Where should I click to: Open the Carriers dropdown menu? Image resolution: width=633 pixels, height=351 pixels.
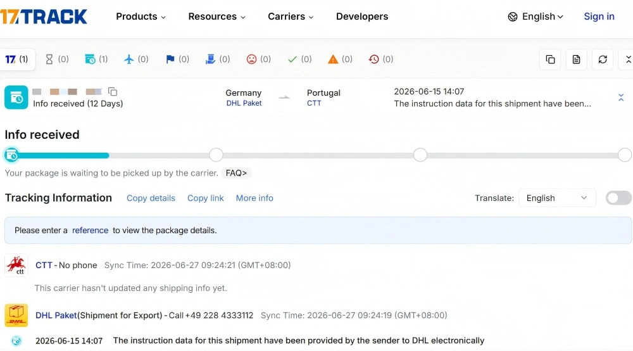coord(291,16)
